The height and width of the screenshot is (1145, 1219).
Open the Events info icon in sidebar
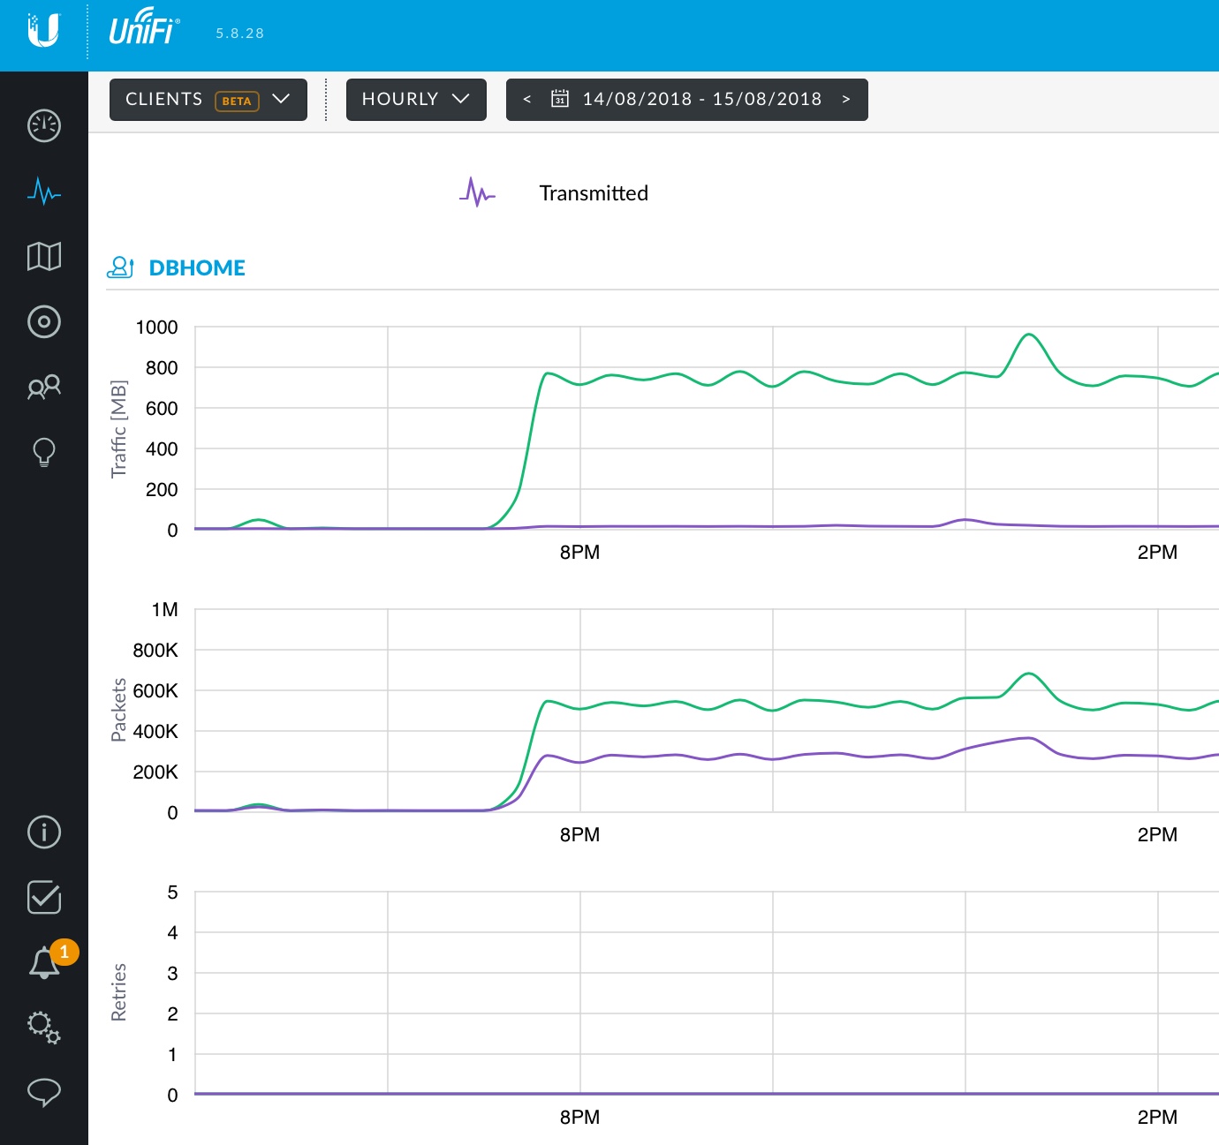[x=44, y=832]
